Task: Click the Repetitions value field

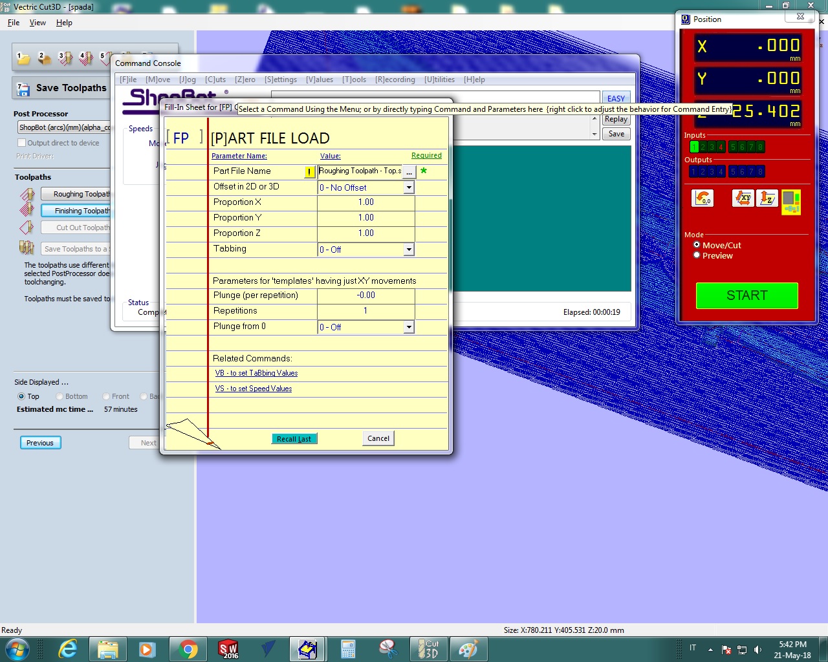Action: (x=366, y=311)
